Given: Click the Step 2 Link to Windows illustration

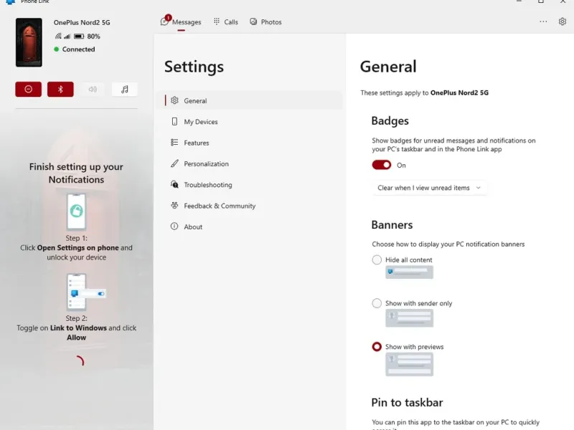Looking at the screenshot, I should [86, 292].
